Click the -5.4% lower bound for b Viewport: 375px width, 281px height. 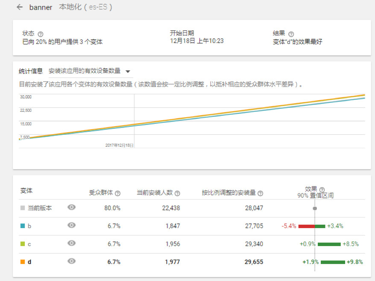click(x=289, y=226)
